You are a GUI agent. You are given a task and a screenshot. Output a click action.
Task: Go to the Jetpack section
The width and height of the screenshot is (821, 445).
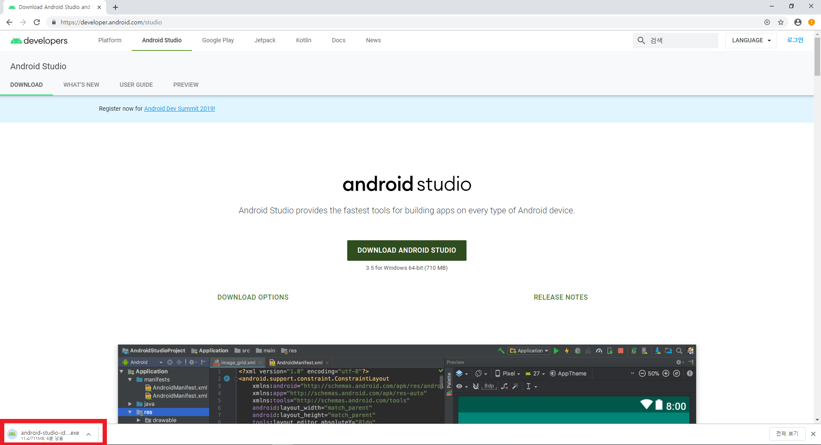(265, 40)
